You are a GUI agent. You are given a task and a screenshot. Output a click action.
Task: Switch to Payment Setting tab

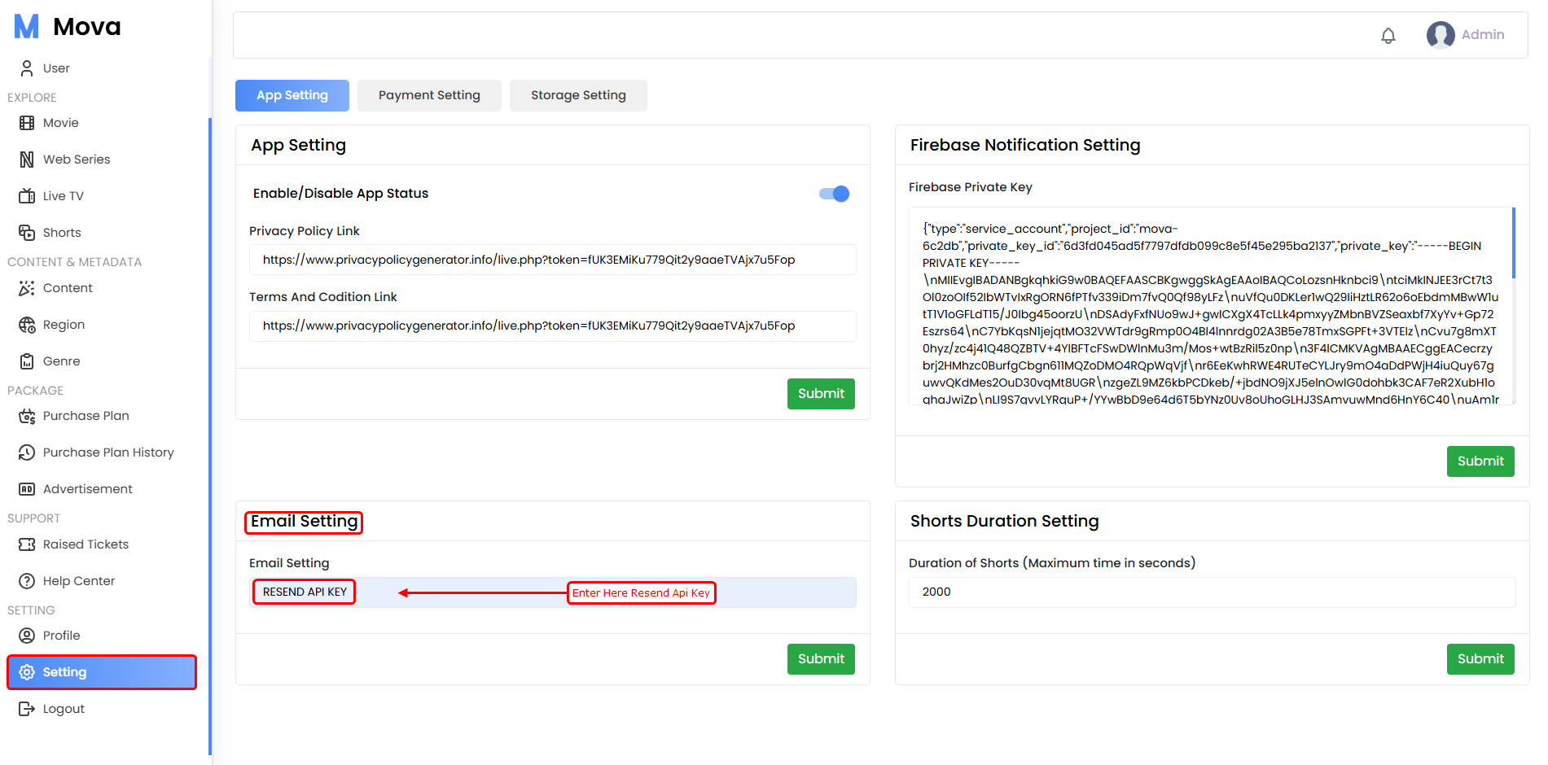click(x=429, y=95)
